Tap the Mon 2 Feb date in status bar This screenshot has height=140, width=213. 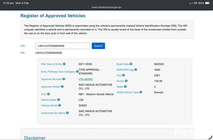tap(22, 3)
